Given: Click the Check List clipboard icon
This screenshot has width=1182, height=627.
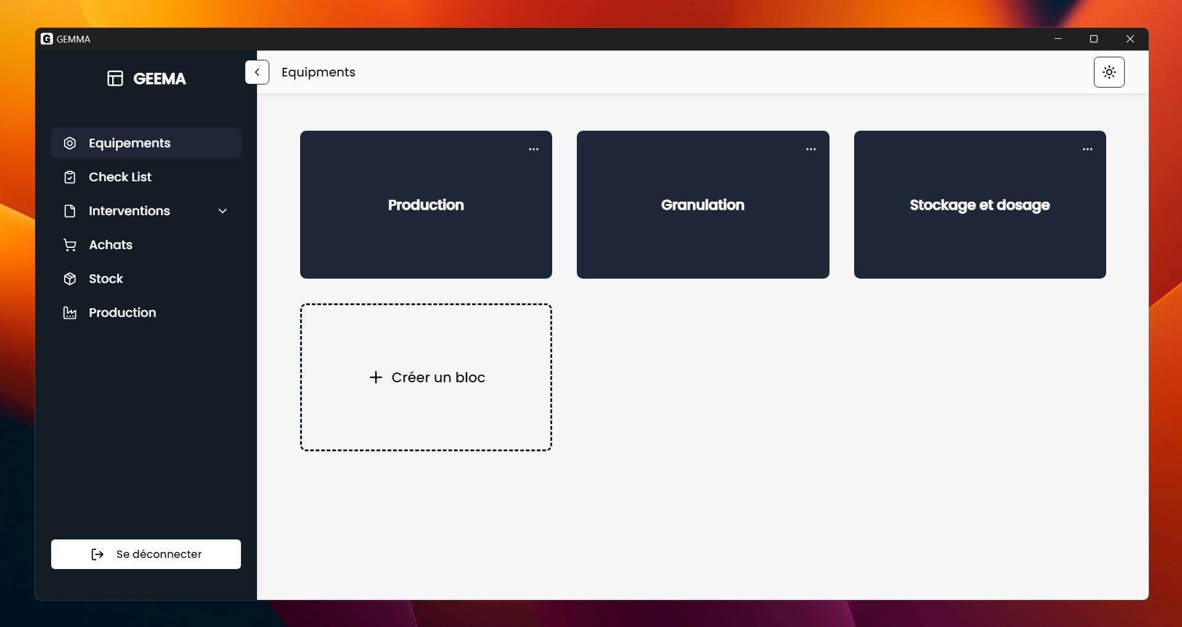Looking at the screenshot, I should point(70,177).
